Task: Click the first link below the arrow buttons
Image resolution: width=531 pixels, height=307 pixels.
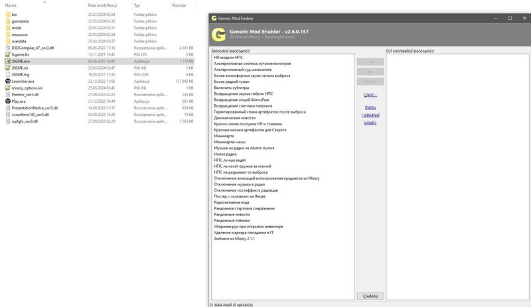Action: [x=370, y=95]
